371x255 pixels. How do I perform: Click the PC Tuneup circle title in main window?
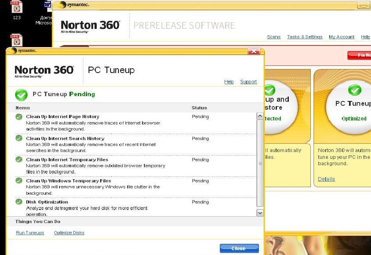(x=353, y=103)
